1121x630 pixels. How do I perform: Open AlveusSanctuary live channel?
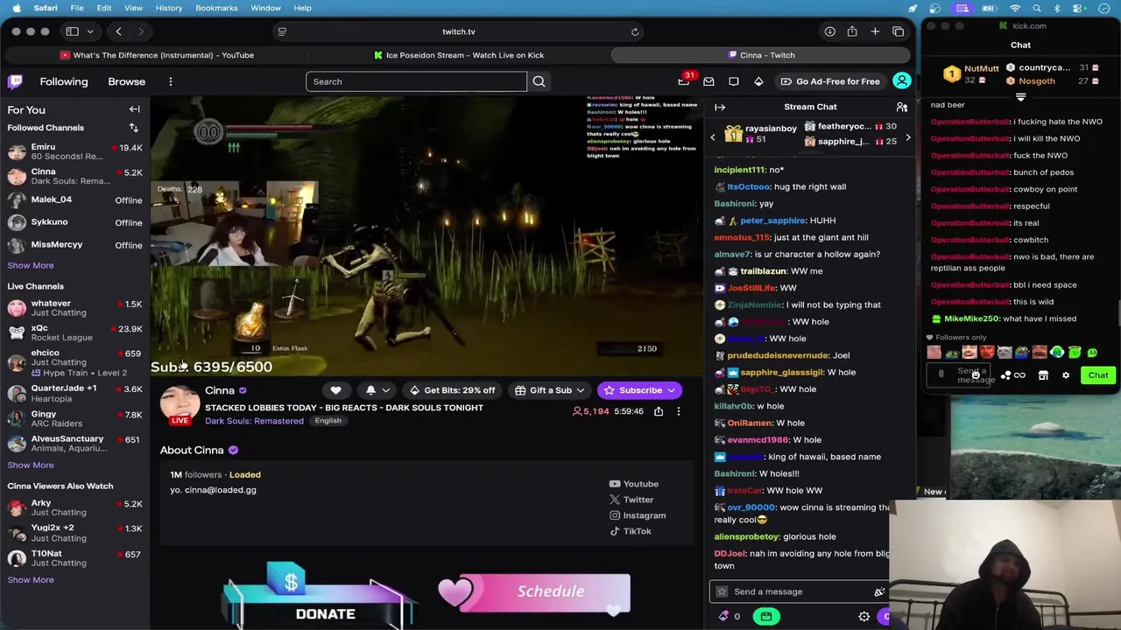click(x=74, y=444)
